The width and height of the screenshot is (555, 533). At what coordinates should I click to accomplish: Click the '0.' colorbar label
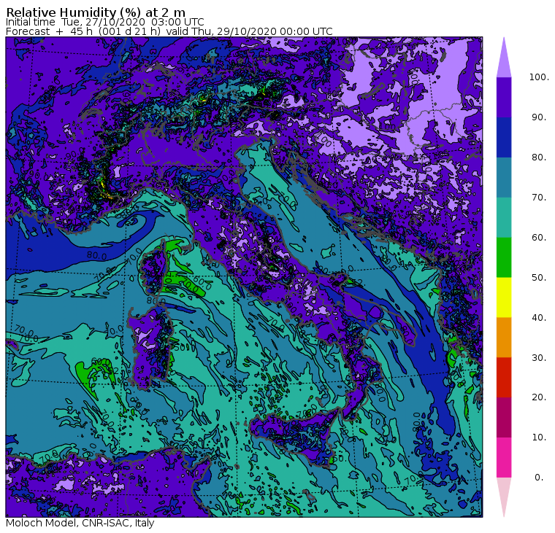point(539,478)
